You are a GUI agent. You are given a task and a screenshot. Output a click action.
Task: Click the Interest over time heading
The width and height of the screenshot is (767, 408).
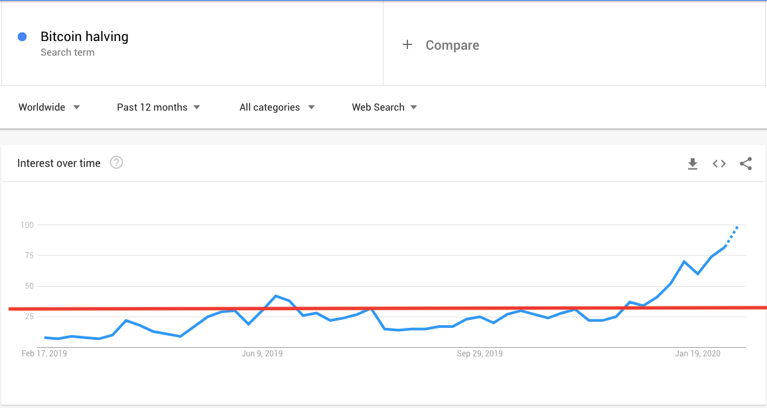58,163
